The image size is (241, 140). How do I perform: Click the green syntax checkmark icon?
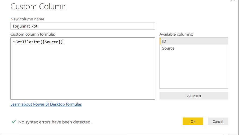click(14, 122)
